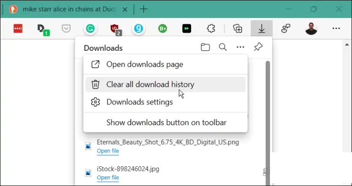This screenshot has width=352, height=186.
Task: Click the green B+ extension icon
Action: (163, 28)
